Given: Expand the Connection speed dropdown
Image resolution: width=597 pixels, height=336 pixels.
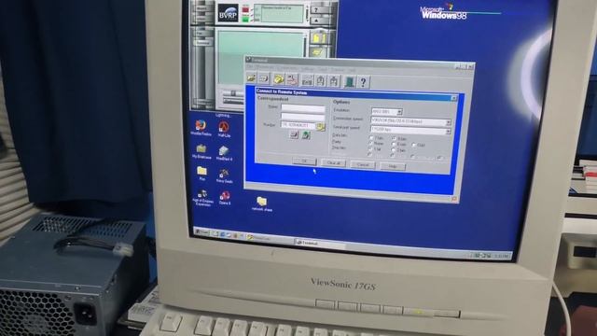Looking at the screenshot, I should [448, 122].
